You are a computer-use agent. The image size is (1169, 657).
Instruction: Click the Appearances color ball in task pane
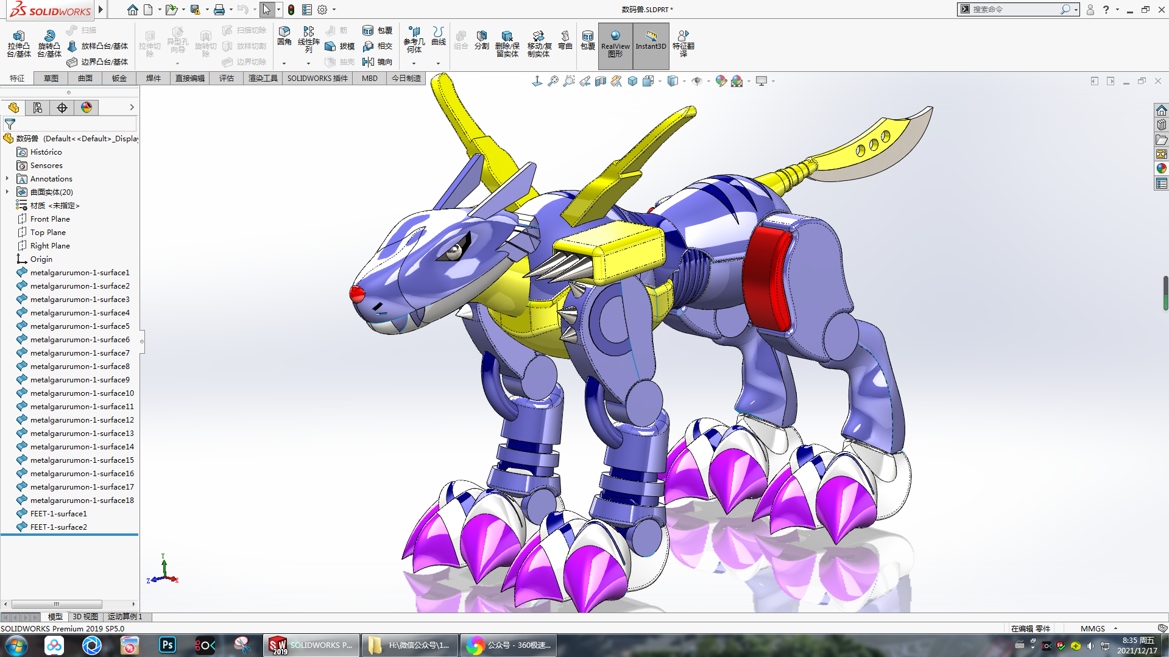(x=1161, y=169)
